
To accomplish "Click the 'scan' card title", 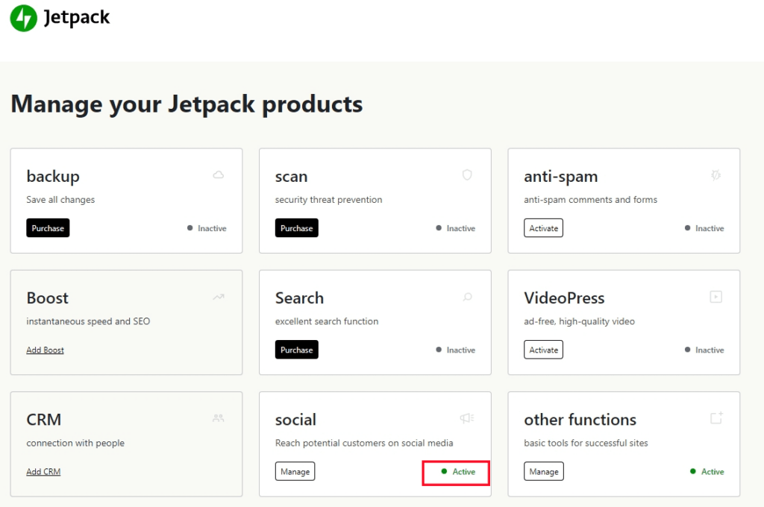I will pos(292,176).
